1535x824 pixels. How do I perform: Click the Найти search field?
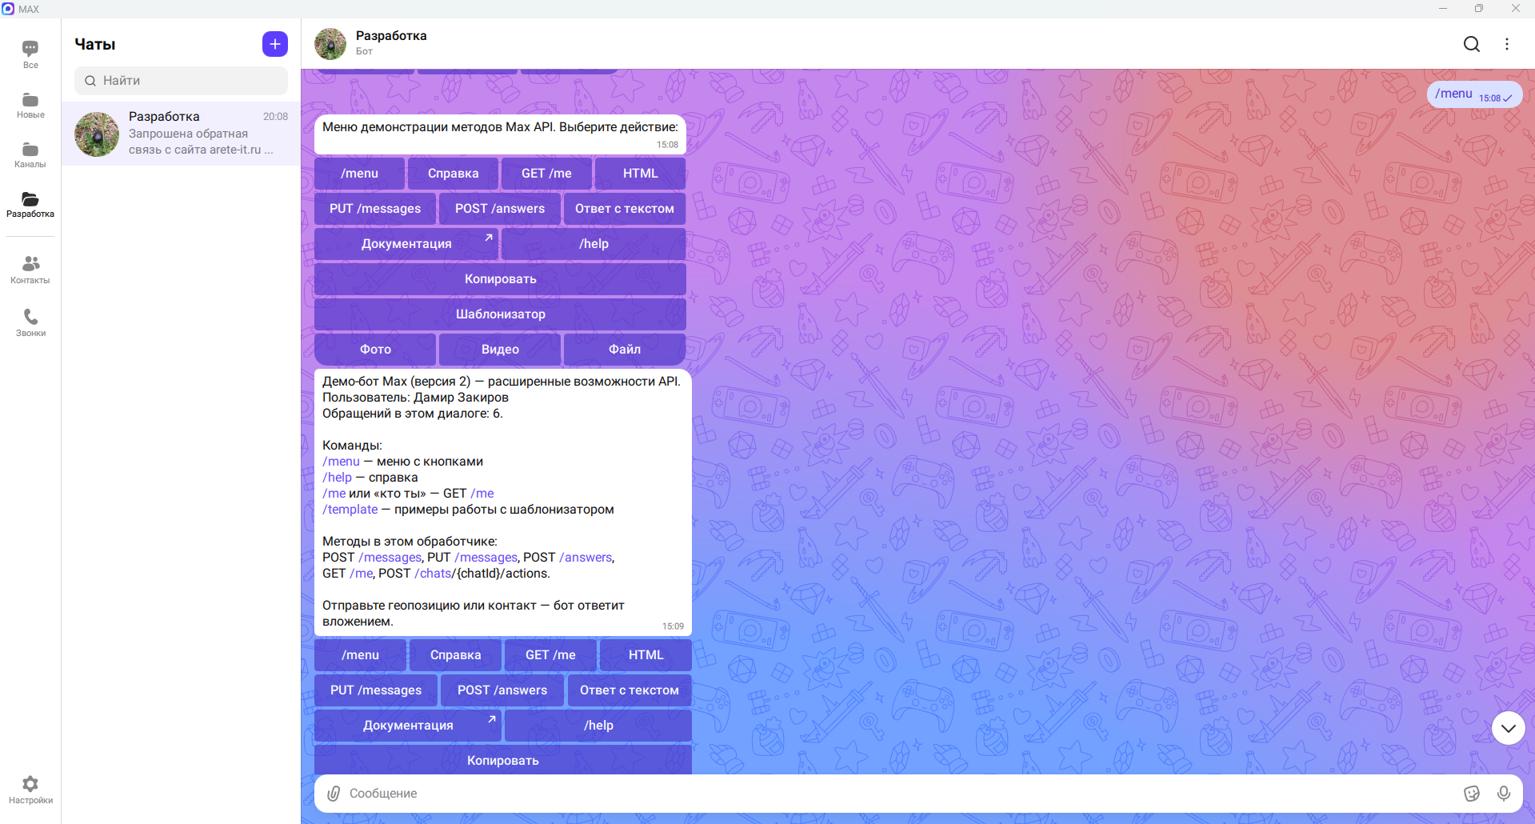click(182, 81)
